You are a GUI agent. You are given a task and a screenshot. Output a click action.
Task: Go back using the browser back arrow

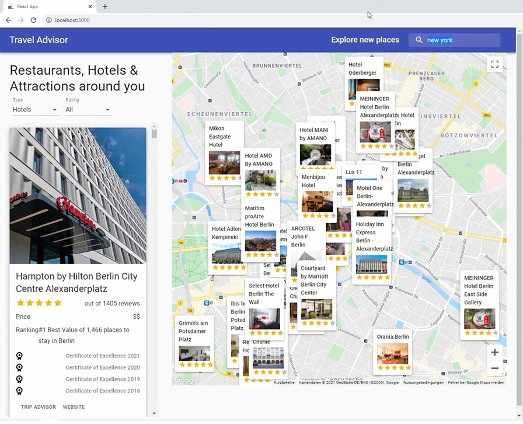(9, 19)
